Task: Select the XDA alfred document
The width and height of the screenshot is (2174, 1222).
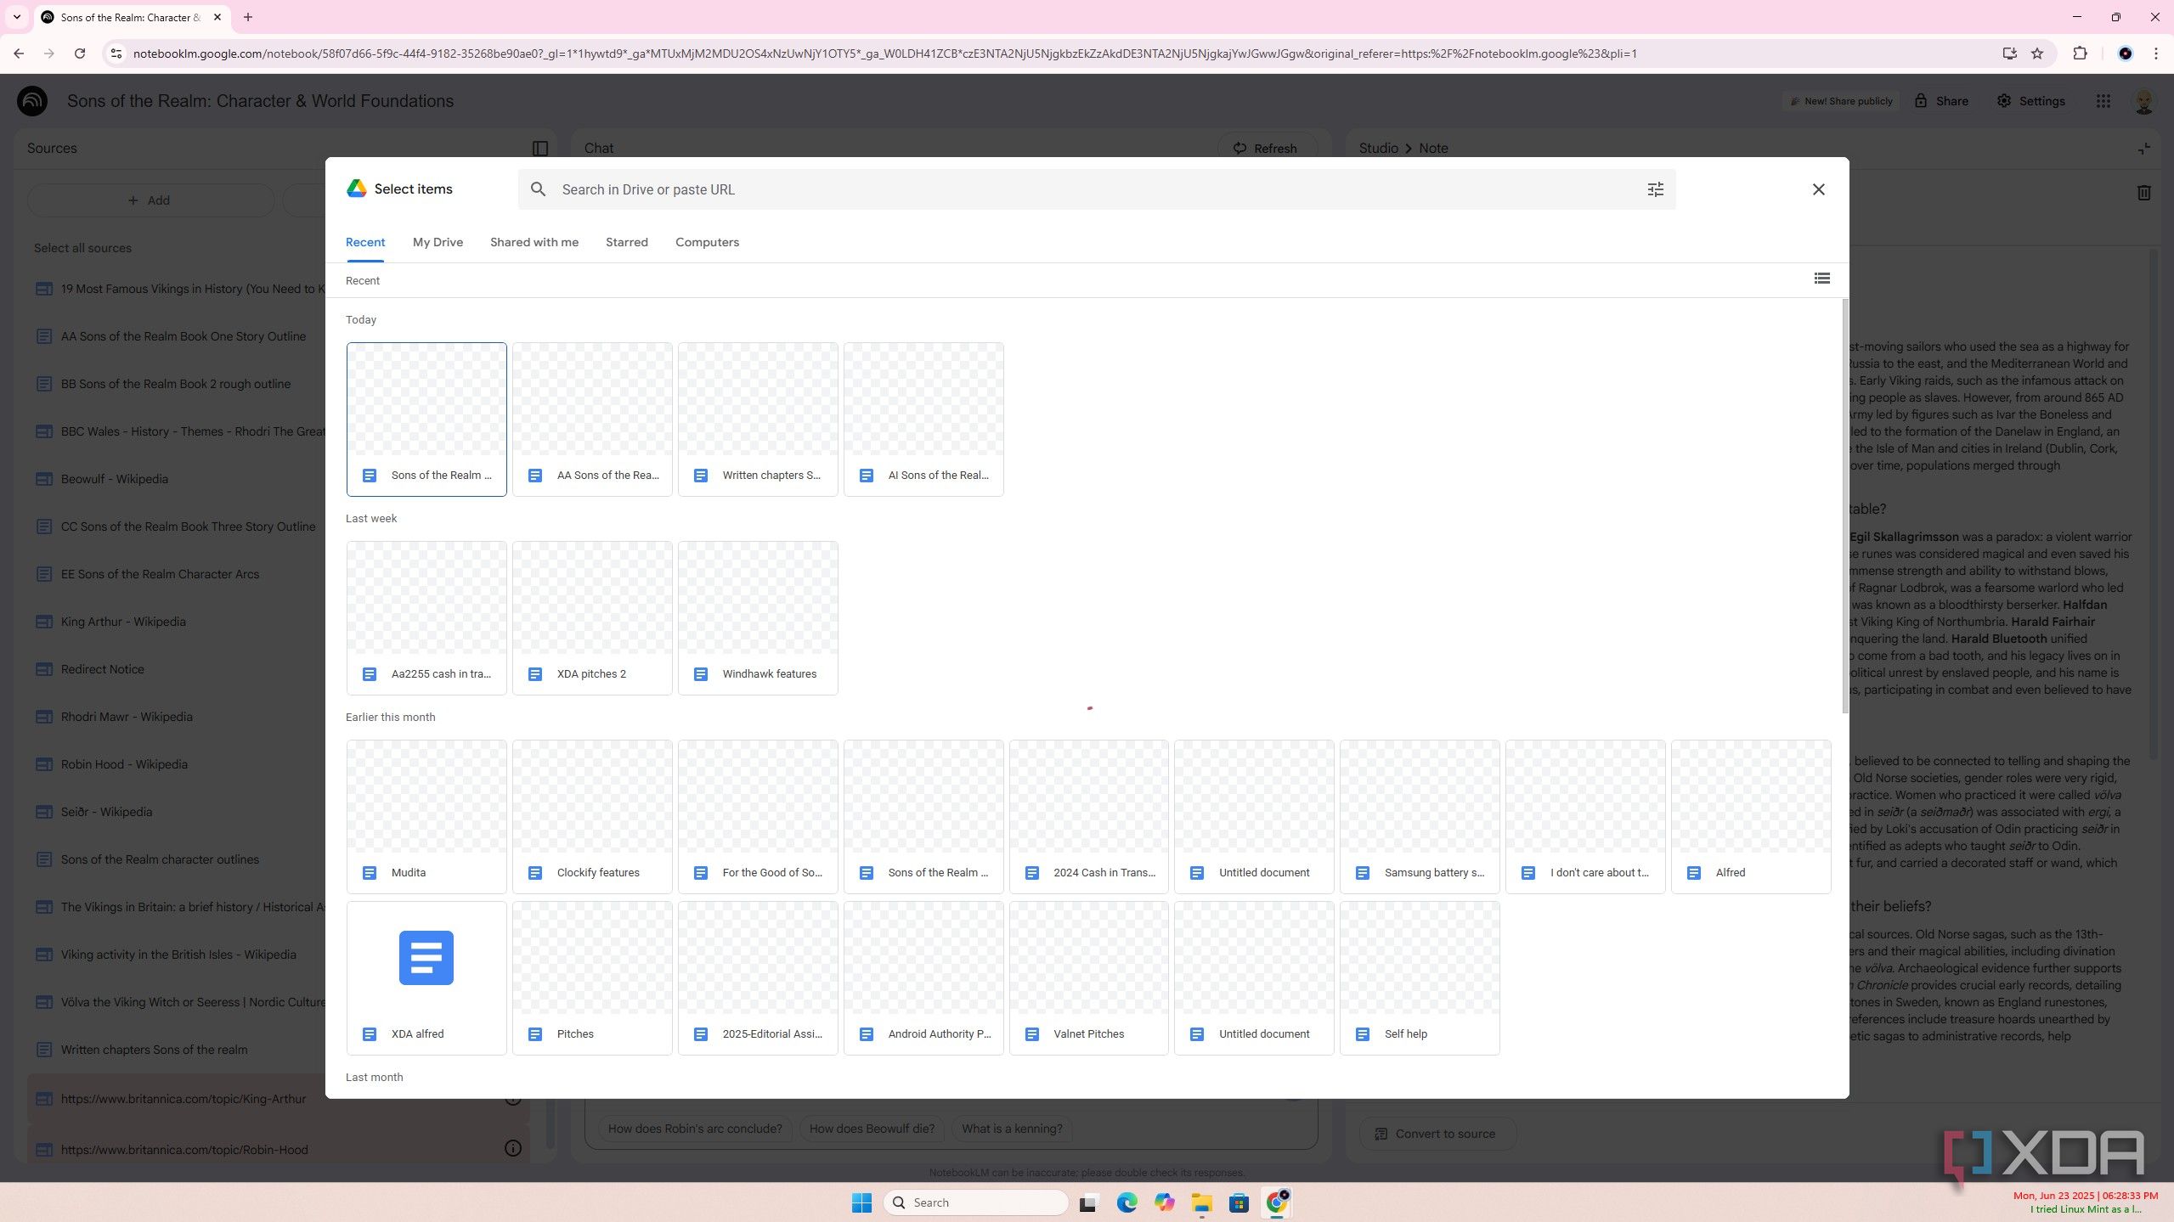Action: pyautogui.click(x=426, y=978)
